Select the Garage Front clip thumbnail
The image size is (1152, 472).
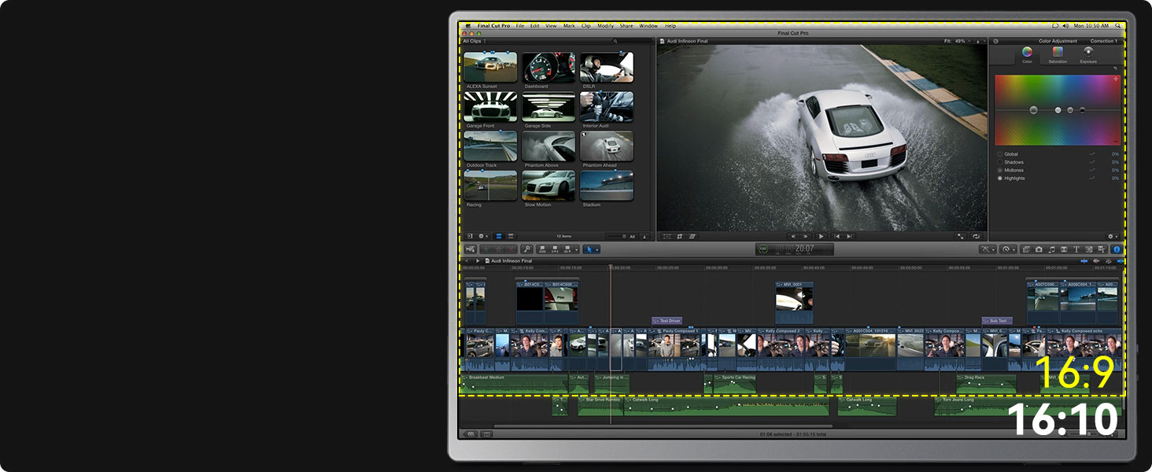(x=491, y=107)
